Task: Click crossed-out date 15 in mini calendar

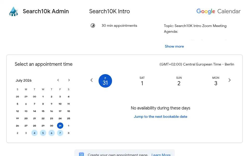Action: coord(43,111)
